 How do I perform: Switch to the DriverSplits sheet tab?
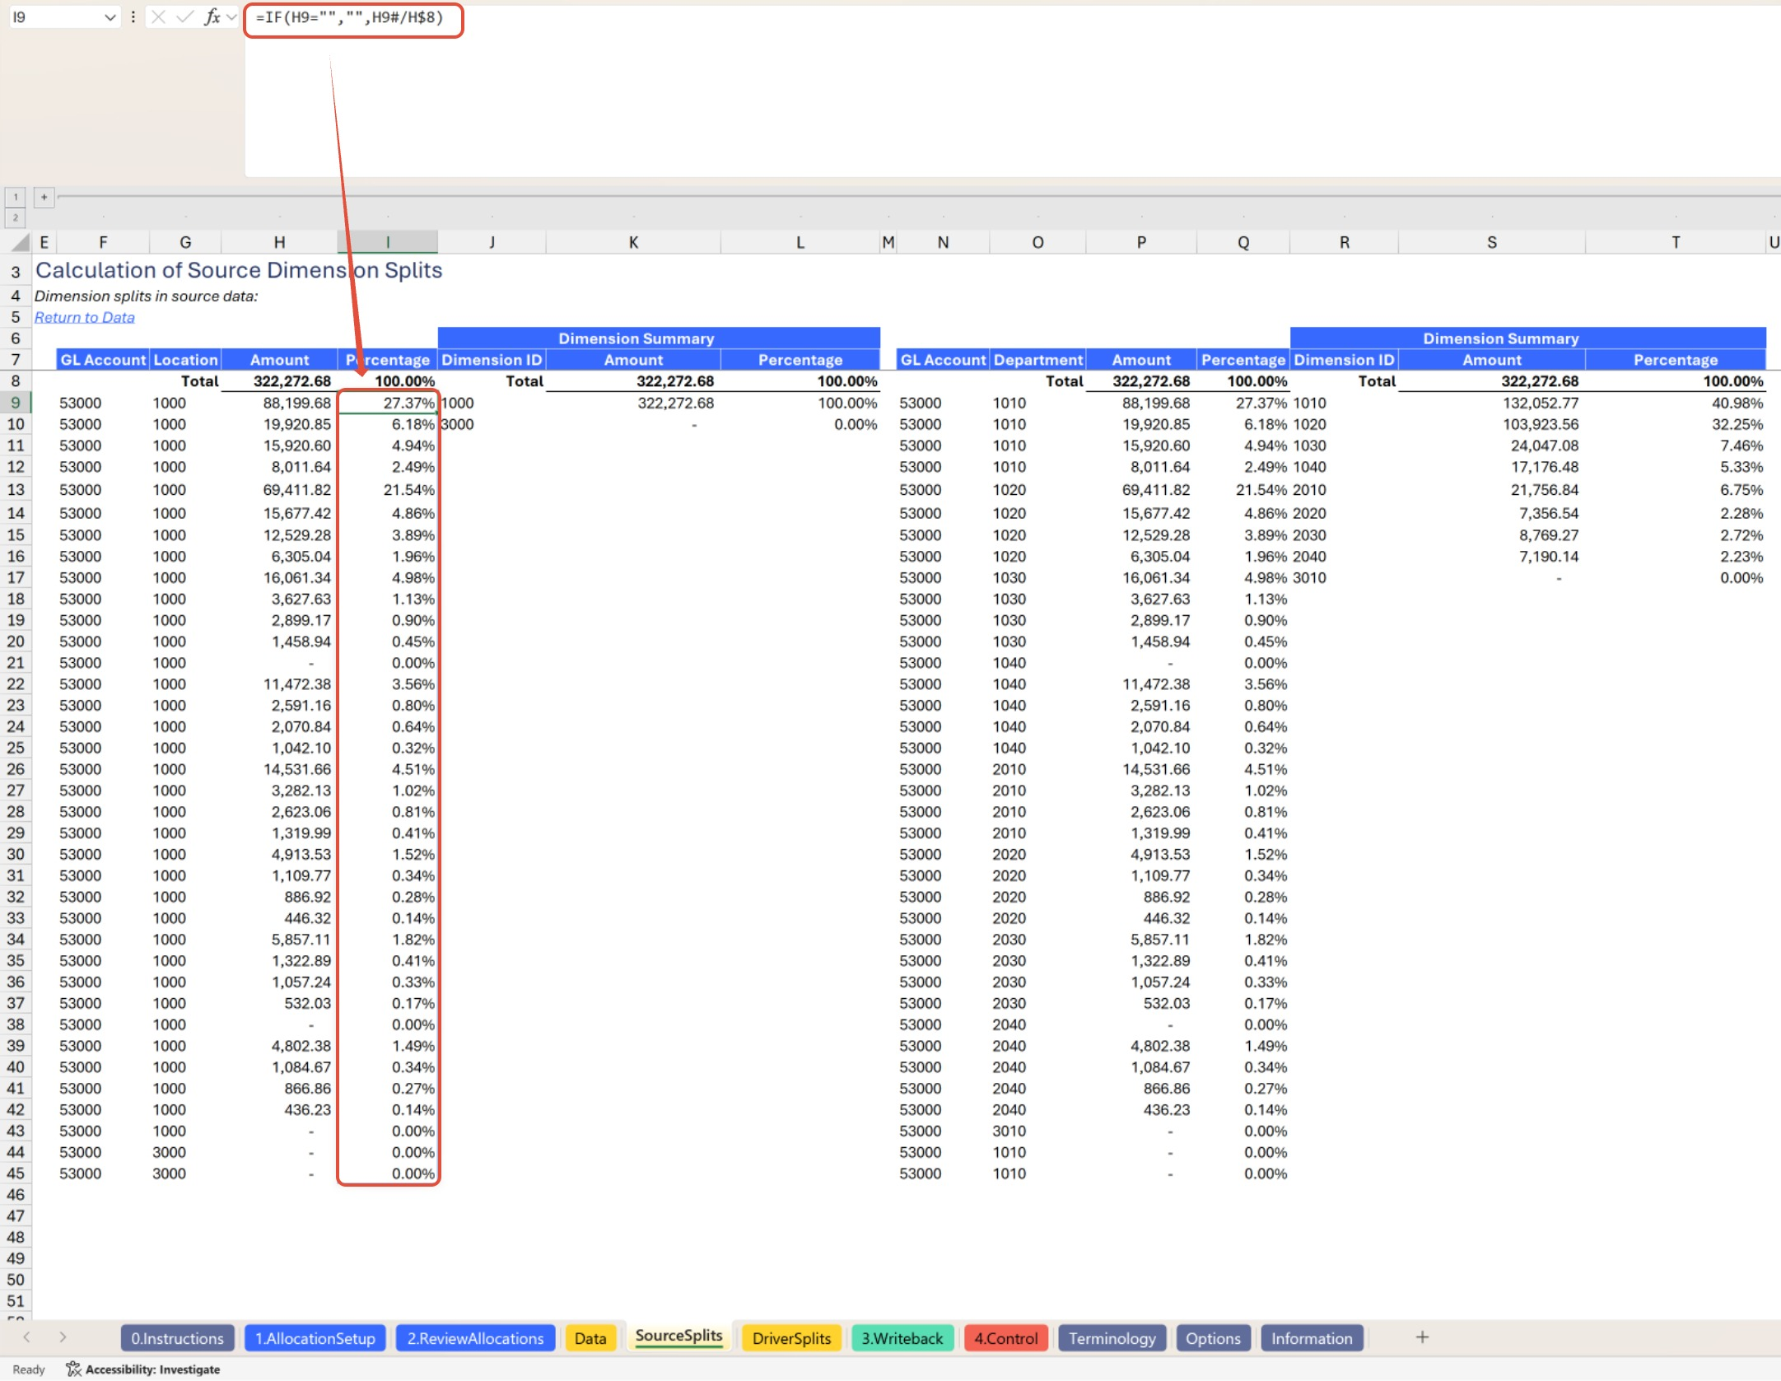coord(790,1338)
